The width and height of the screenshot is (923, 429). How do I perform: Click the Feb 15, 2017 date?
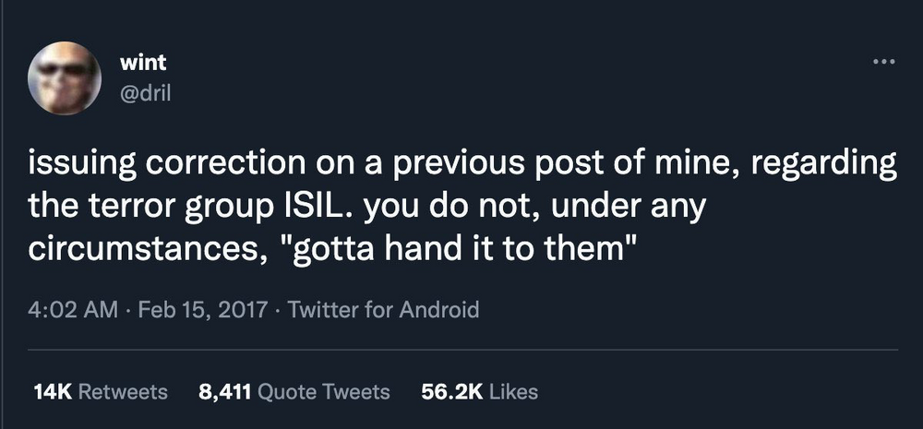[202, 309]
